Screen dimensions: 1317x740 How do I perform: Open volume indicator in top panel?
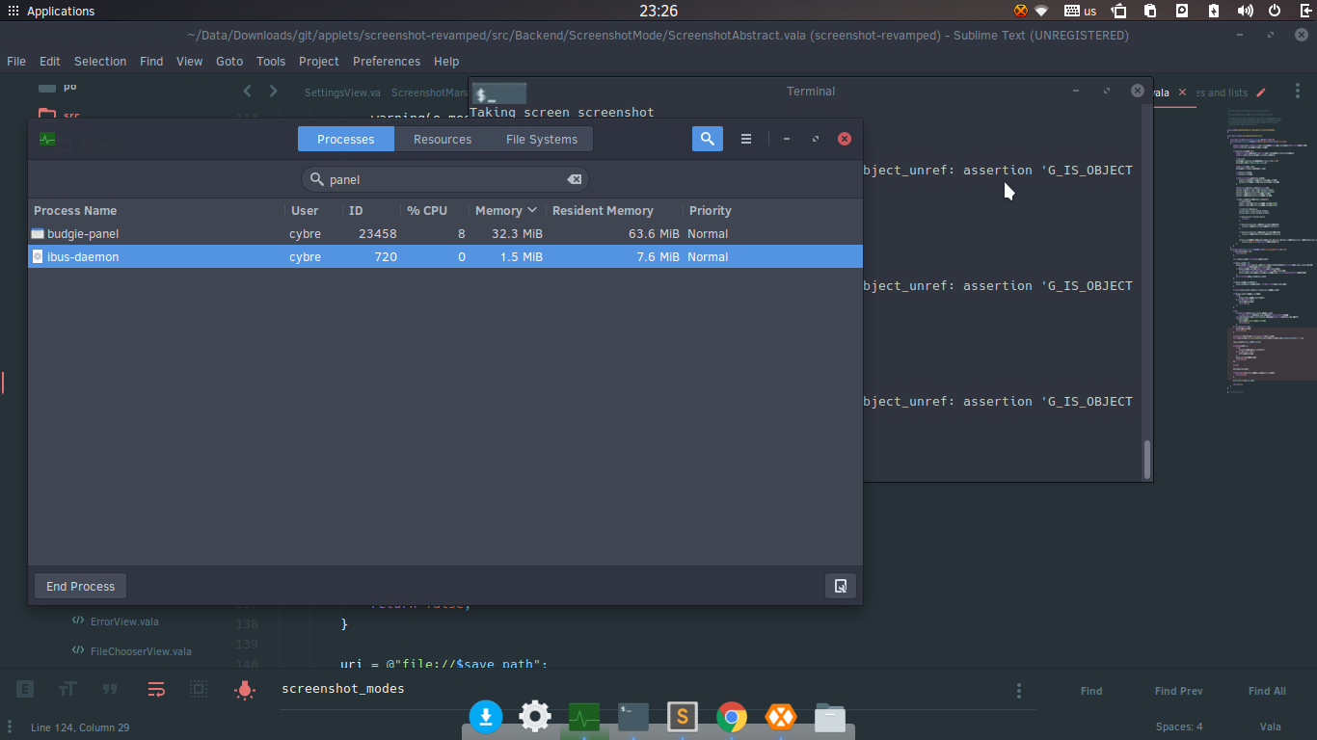tap(1245, 12)
